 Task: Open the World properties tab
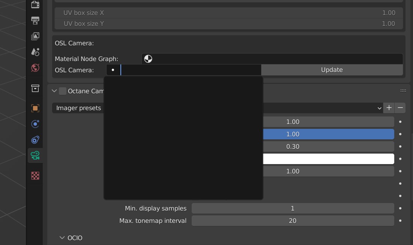35,68
